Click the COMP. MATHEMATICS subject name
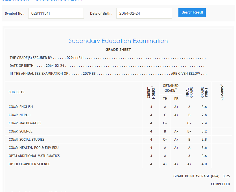Viewport: 236px width, 192px height. (x=25, y=123)
